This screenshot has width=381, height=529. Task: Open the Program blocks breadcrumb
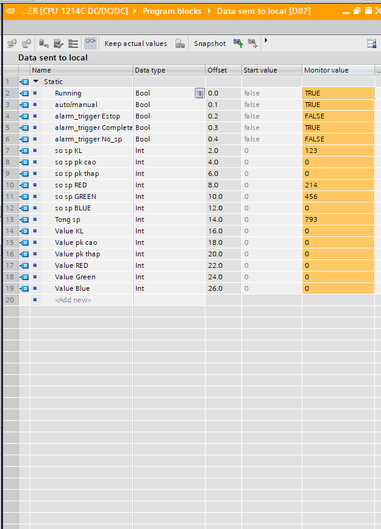pos(172,11)
